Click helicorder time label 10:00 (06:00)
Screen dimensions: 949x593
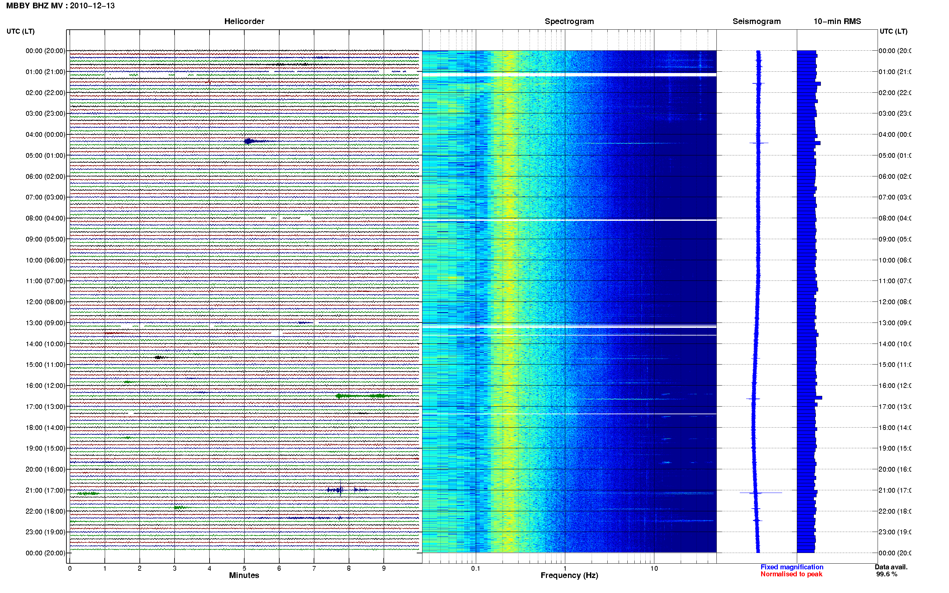click(45, 260)
